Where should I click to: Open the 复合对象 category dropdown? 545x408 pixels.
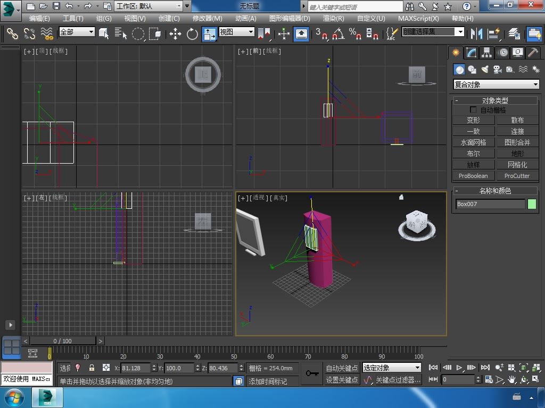496,84
